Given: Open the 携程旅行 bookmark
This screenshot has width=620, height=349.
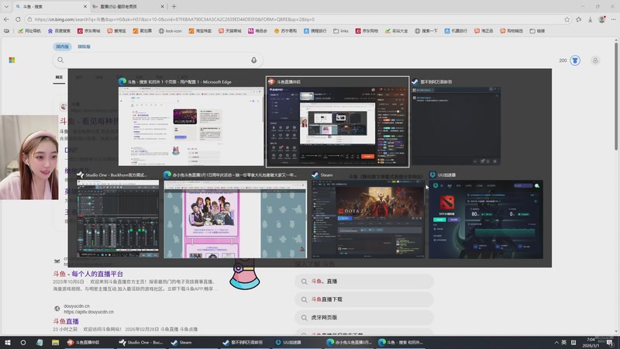Looking at the screenshot, I should 315,31.
